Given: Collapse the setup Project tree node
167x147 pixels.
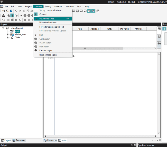Looking at the screenshot, I should [3, 28].
